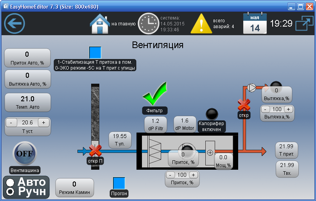
Task: Decrease Т уст. setpoint with minus
Action: click(x=11, y=122)
